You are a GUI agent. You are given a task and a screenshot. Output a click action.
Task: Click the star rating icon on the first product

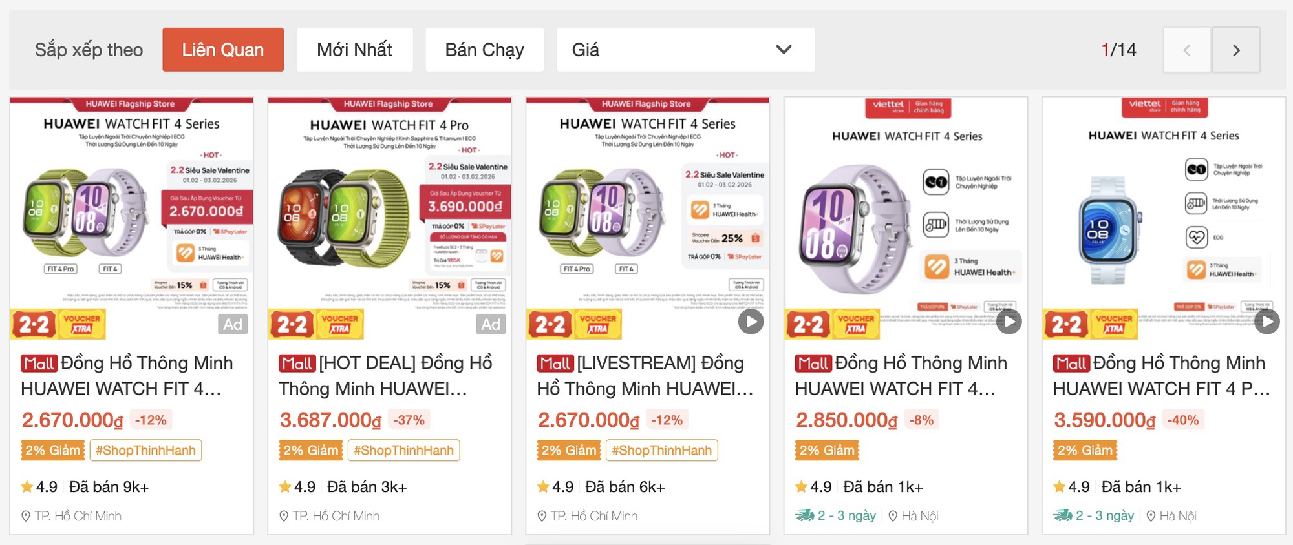(27, 486)
